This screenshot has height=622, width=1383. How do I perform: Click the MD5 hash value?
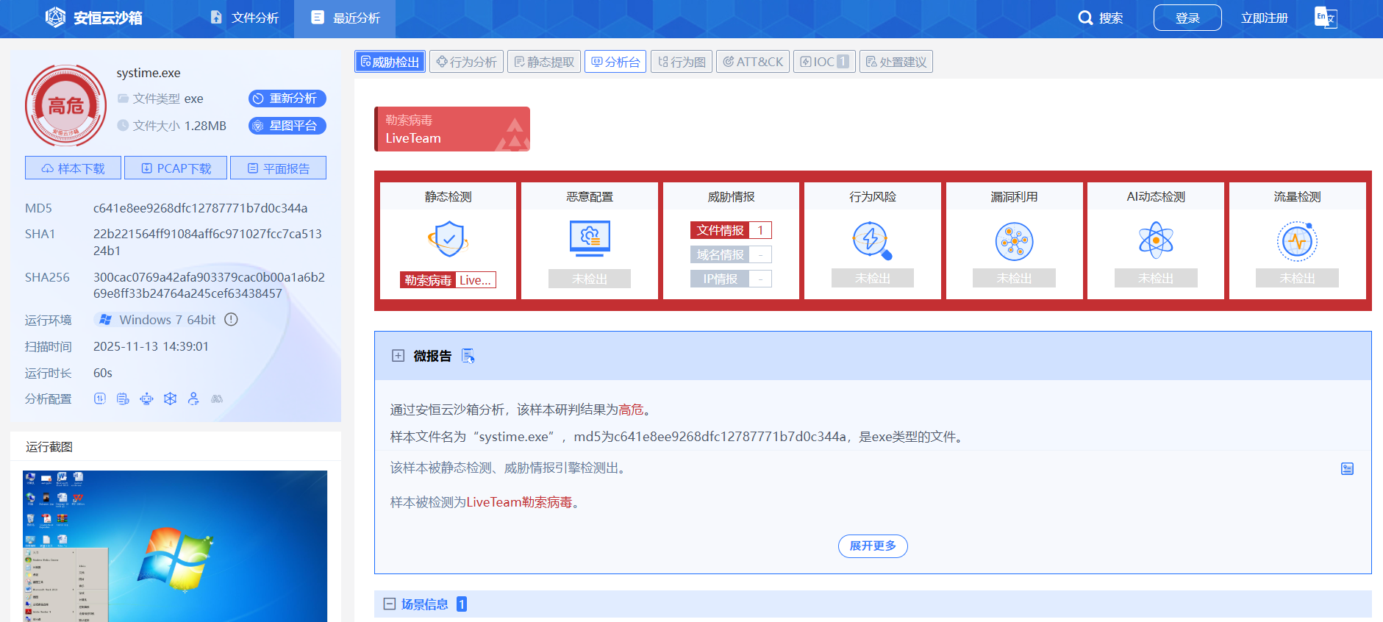[201, 208]
